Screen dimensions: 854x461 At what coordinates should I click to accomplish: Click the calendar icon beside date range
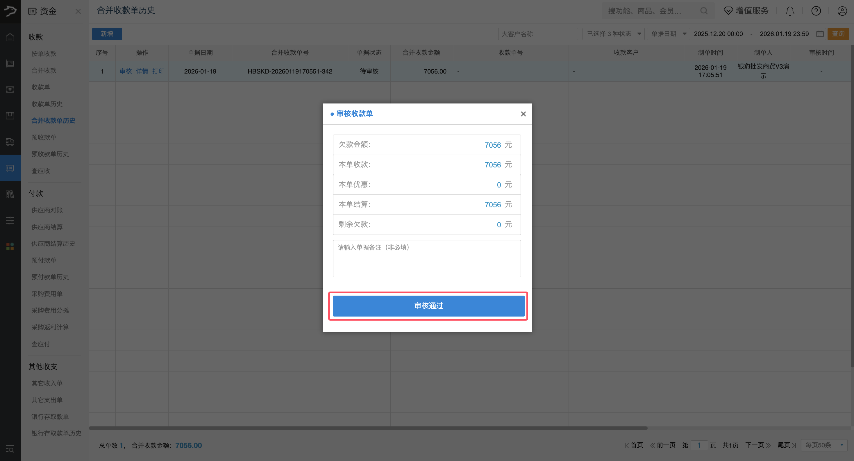pyautogui.click(x=820, y=34)
